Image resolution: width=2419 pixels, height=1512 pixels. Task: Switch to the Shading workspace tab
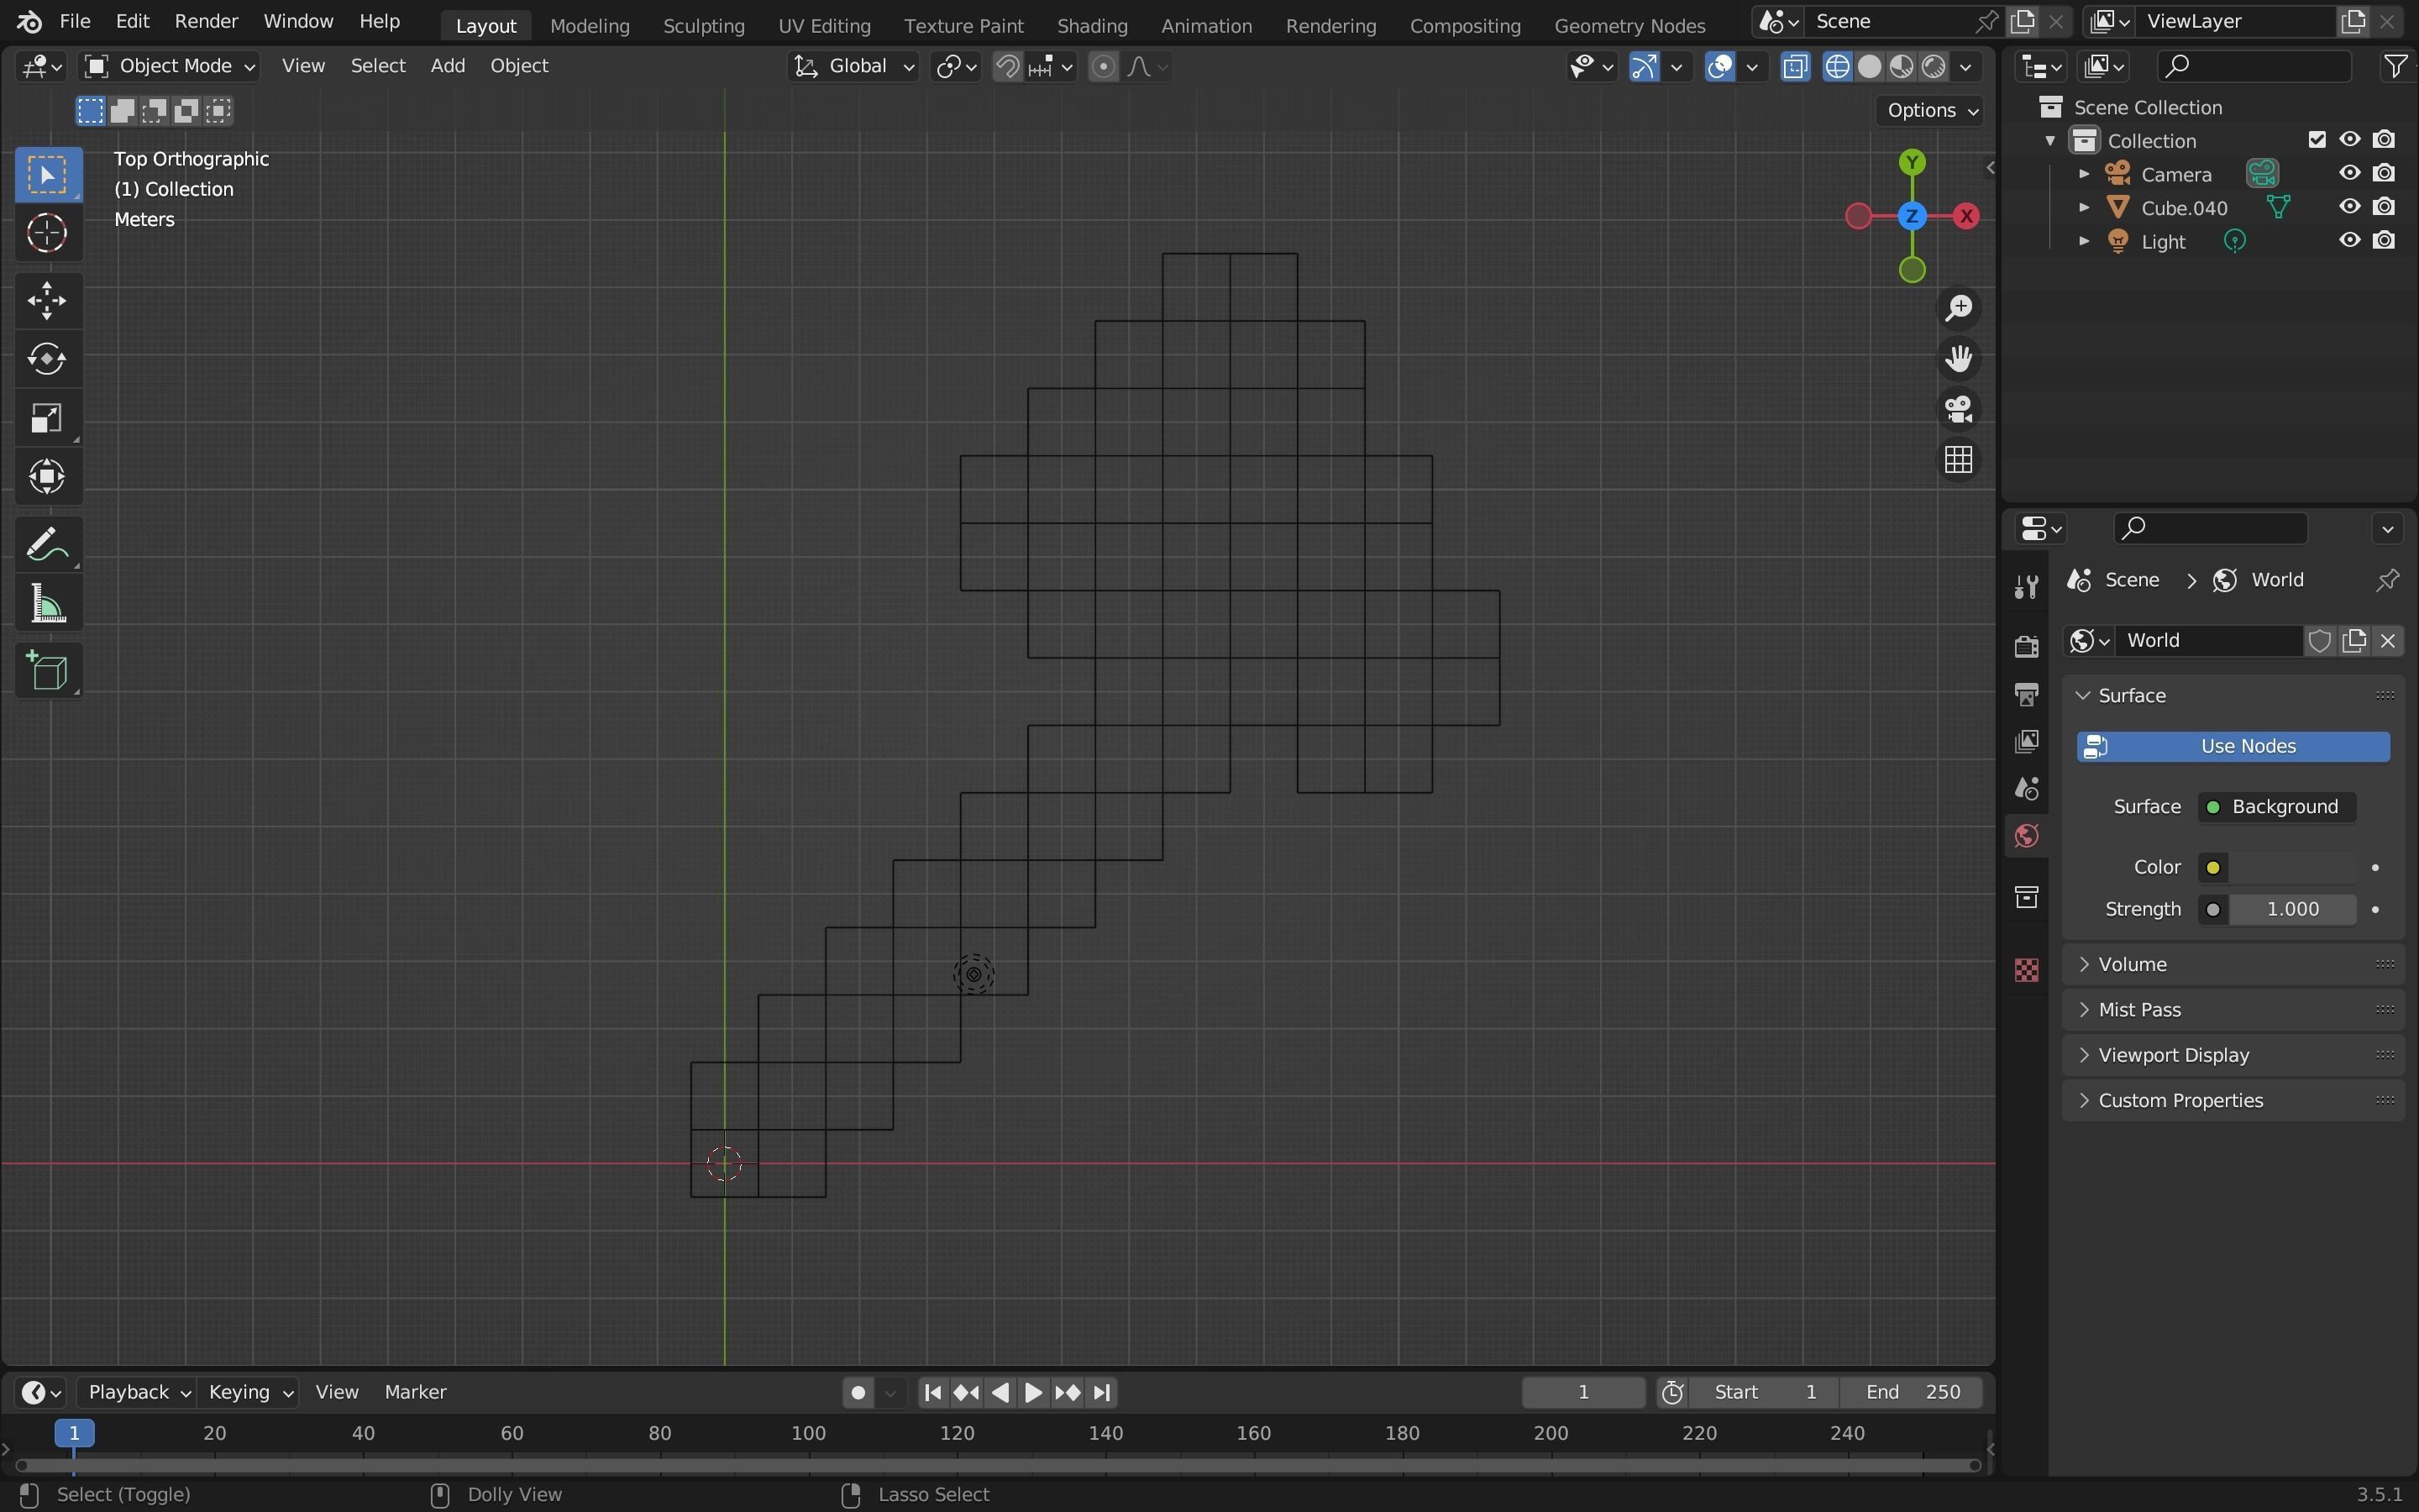click(x=1092, y=25)
